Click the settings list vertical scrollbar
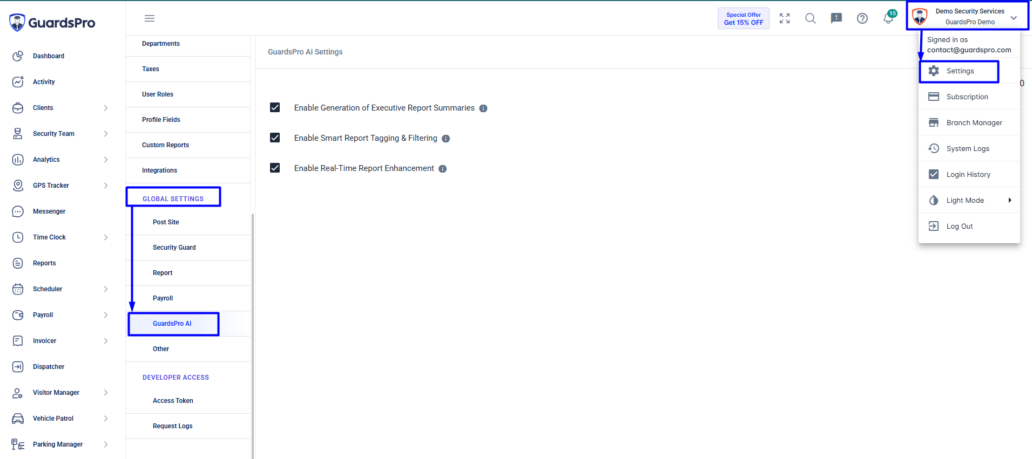The height and width of the screenshot is (459, 1032). click(x=253, y=334)
